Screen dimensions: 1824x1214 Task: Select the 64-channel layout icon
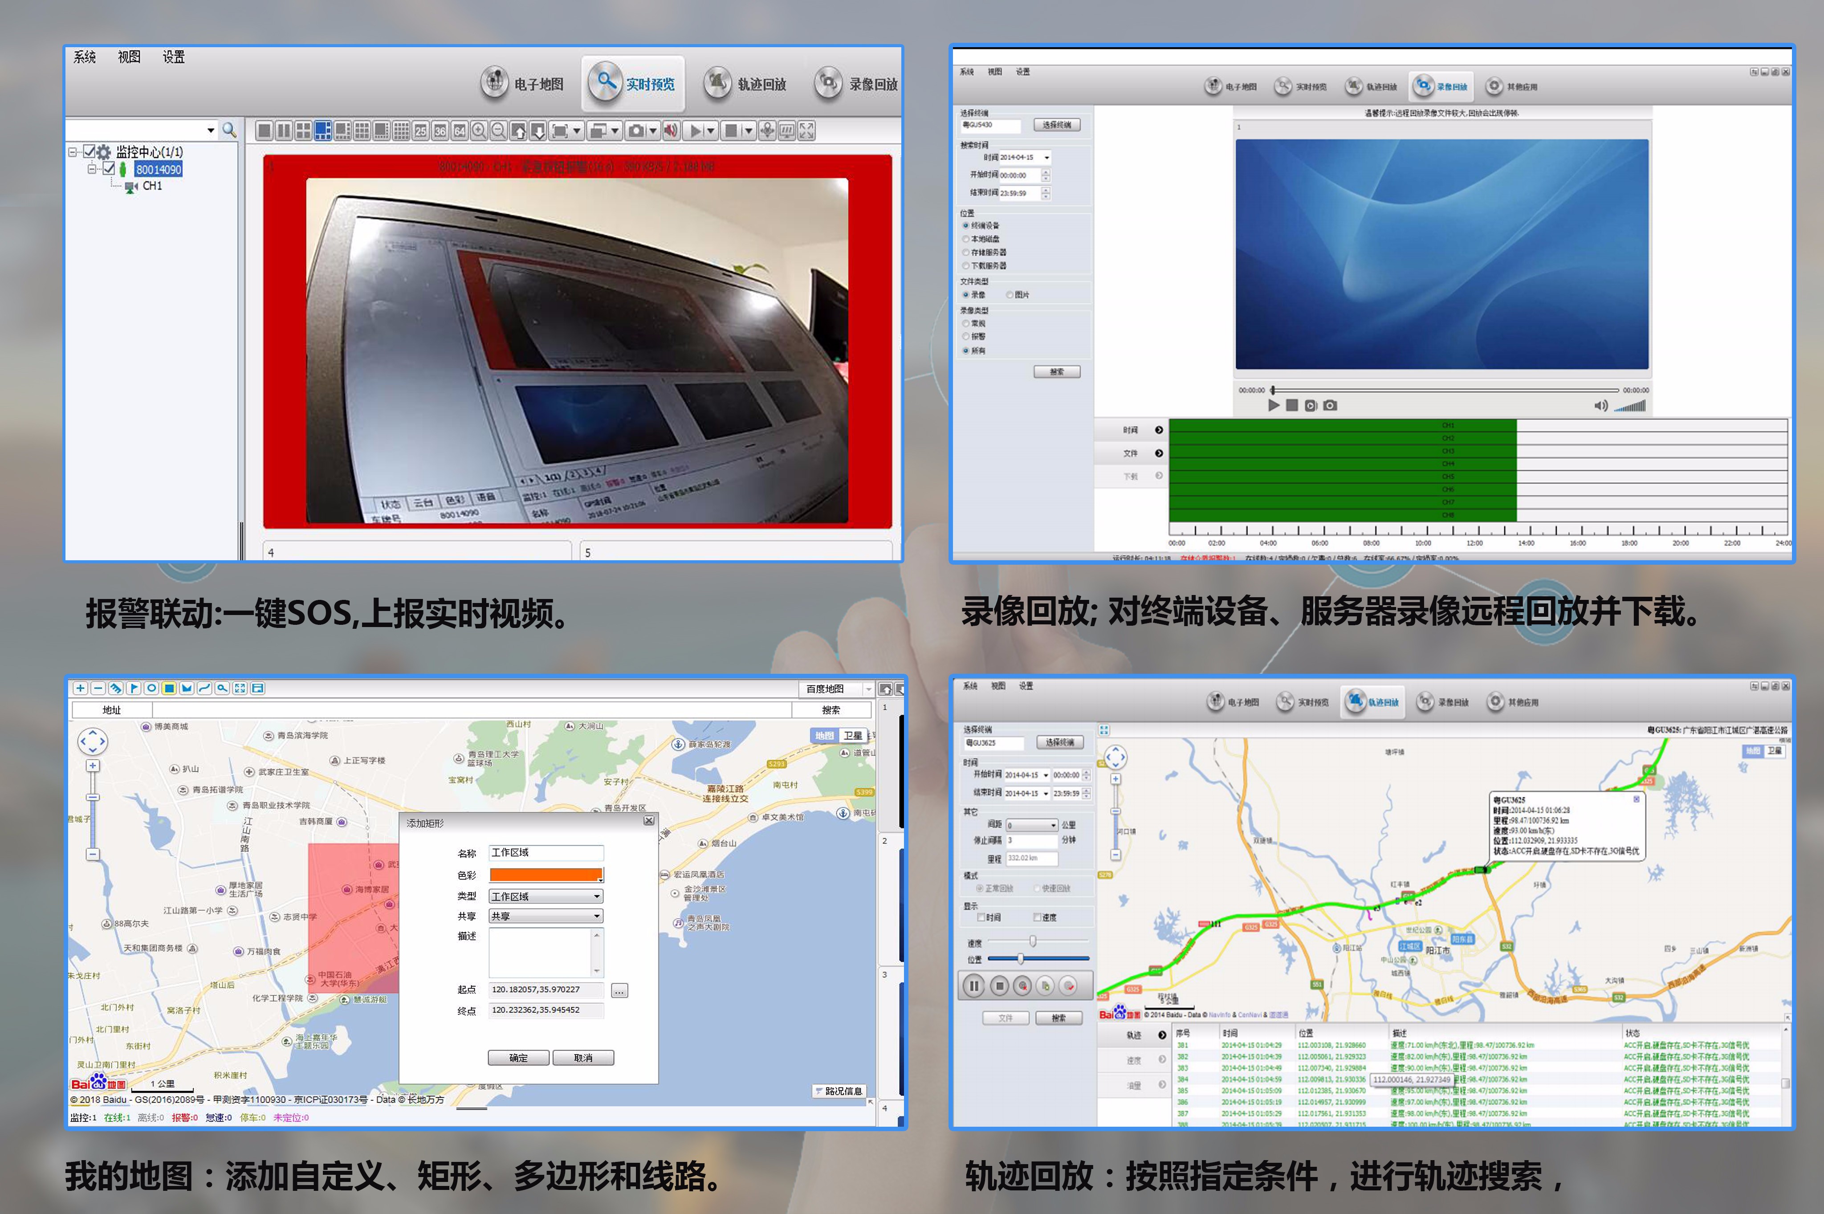pyautogui.click(x=459, y=131)
